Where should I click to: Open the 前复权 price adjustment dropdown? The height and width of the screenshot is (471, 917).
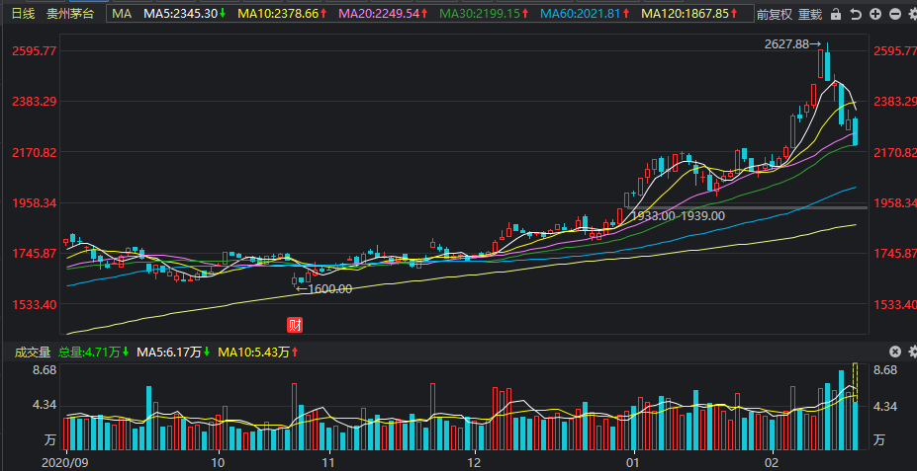(x=774, y=15)
